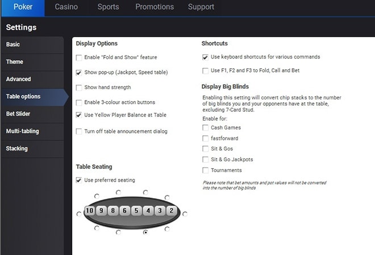Click the selected seat radio button below table

145,232
